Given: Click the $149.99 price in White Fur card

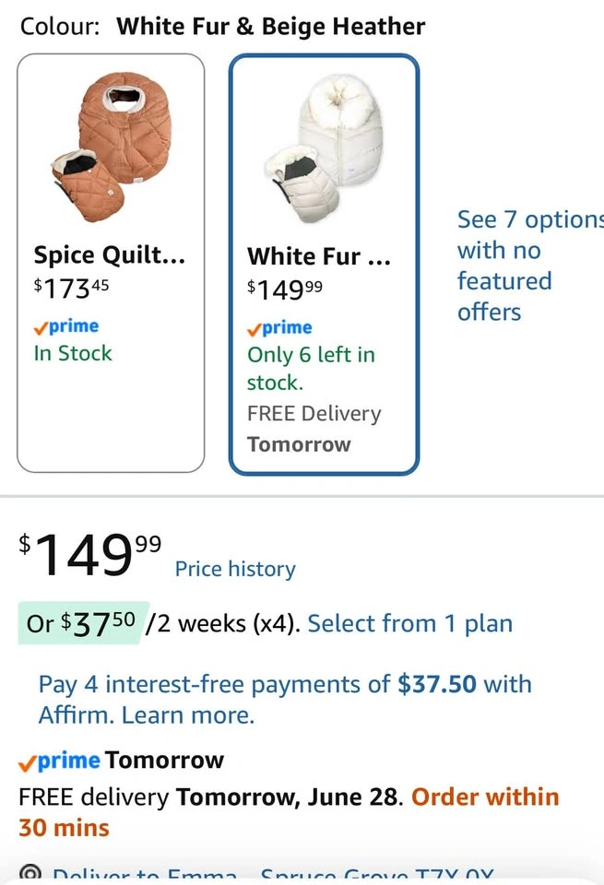Looking at the screenshot, I should coord(285,290).
